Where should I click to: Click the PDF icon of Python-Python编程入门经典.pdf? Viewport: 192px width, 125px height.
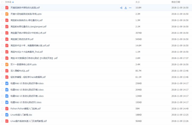7,109
